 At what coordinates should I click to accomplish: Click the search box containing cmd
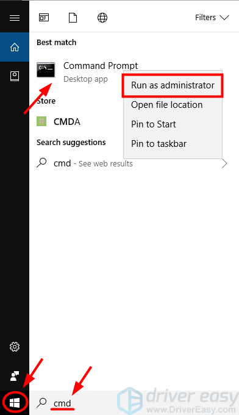click(x=134, y=403)
